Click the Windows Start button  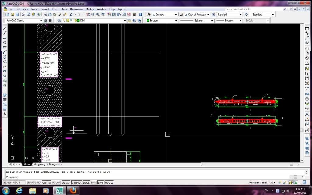pyautogui.click(x=5, y=191)
